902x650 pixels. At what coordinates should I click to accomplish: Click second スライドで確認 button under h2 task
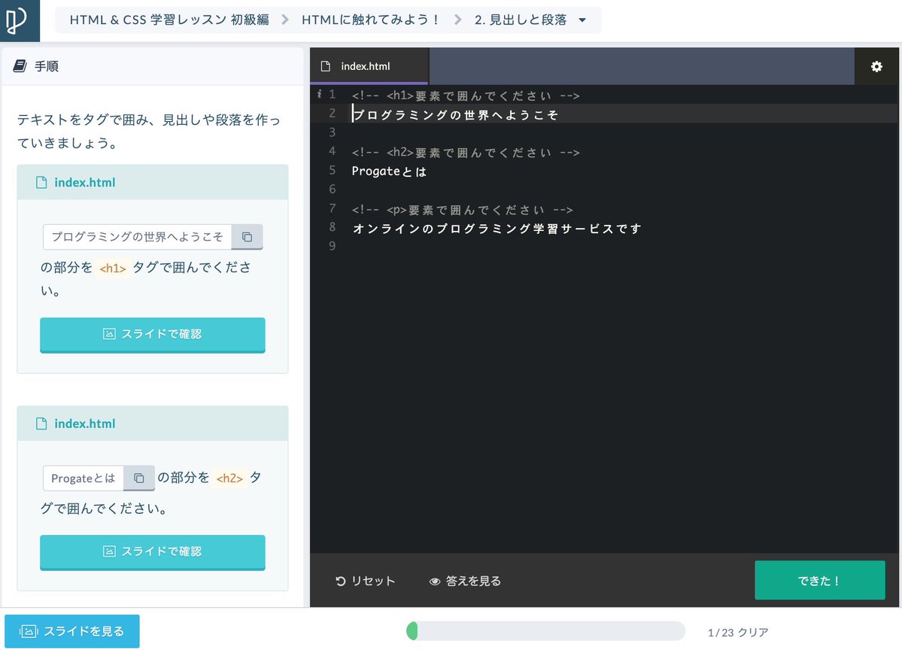coord(153,551)
